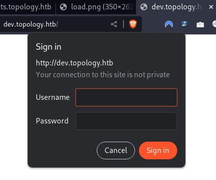Close the dev.topology.htb tab
The width and height of the screenshot is (216, 180).
pyautogui.click(x=211, y=7)
